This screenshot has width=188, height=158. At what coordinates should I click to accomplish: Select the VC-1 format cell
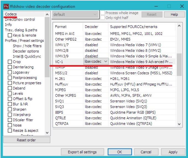tap(59, 62)
